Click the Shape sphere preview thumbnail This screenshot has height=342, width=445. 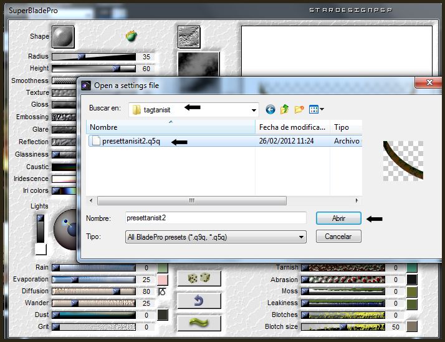[63, 37]
